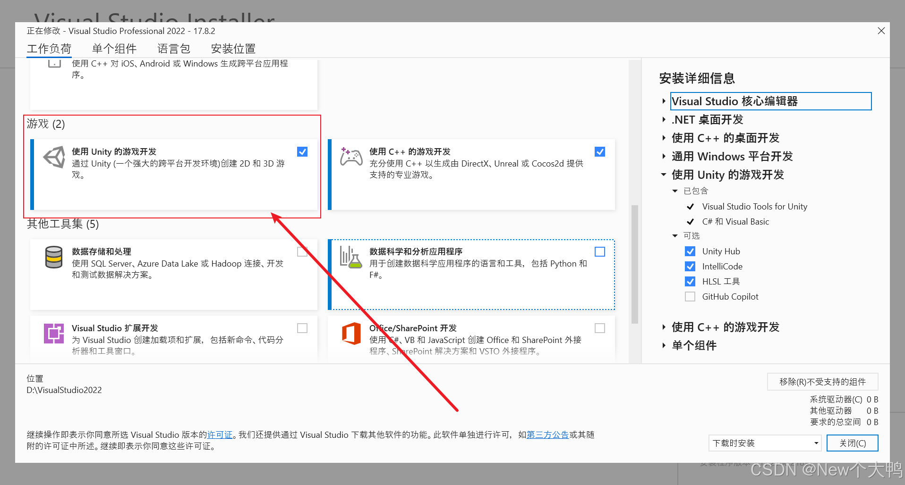This screenshot has width=905, height=485.
Task: Click the Unity game development workload icon
Action: point(54,157)
